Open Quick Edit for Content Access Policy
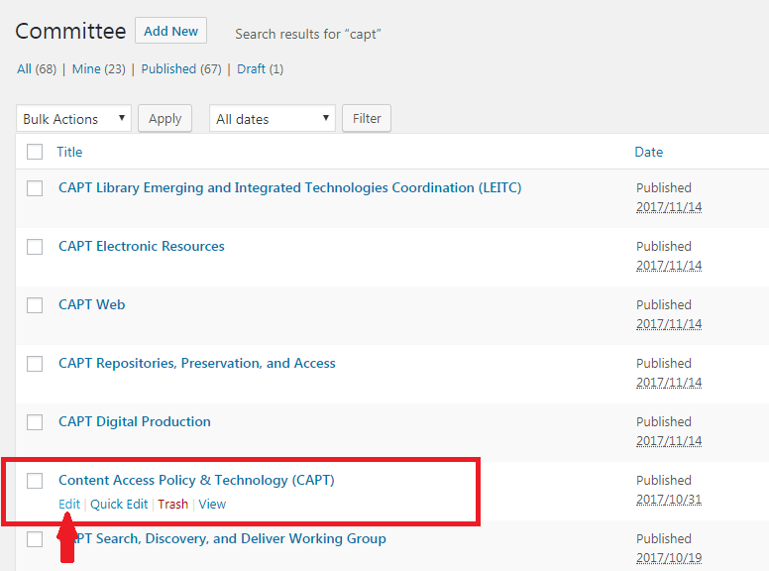 (119, 504)
